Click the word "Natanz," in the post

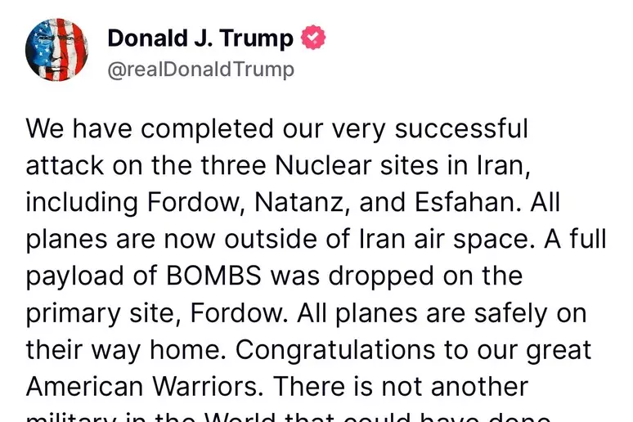302,202
